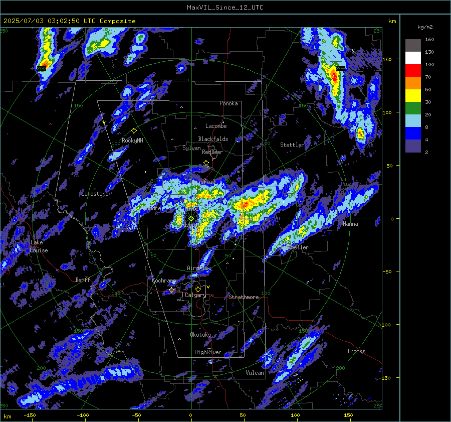Image resolution: width=451 pixels, height=422 pixels.
Task: Click the 2025/07/03 03:02:50 UTC Composite timestamp
Action: pyautogui.click(x=69, y=21)
